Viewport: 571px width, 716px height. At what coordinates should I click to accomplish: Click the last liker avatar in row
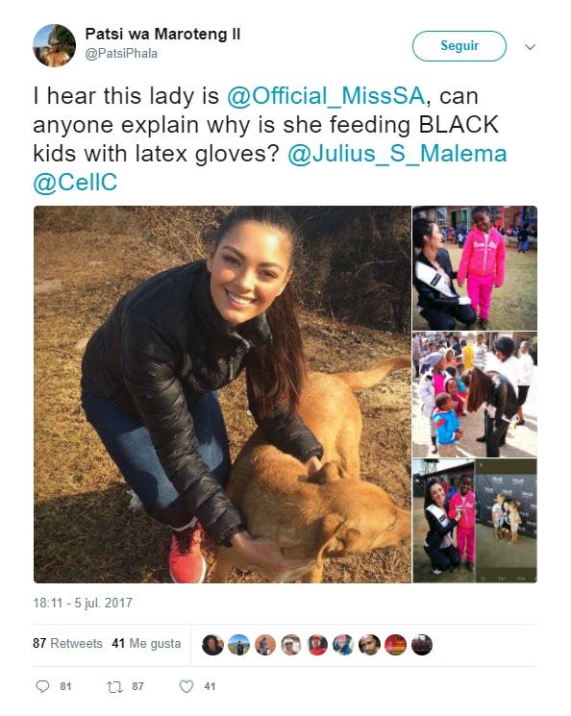(422, 645)
